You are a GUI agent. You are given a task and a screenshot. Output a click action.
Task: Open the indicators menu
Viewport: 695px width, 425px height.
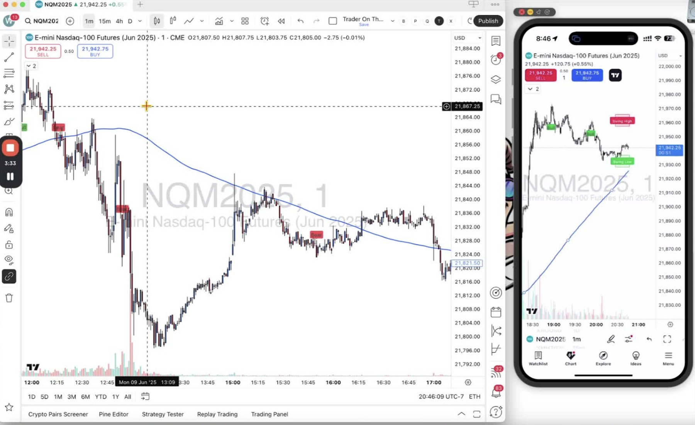pos(219,21)
